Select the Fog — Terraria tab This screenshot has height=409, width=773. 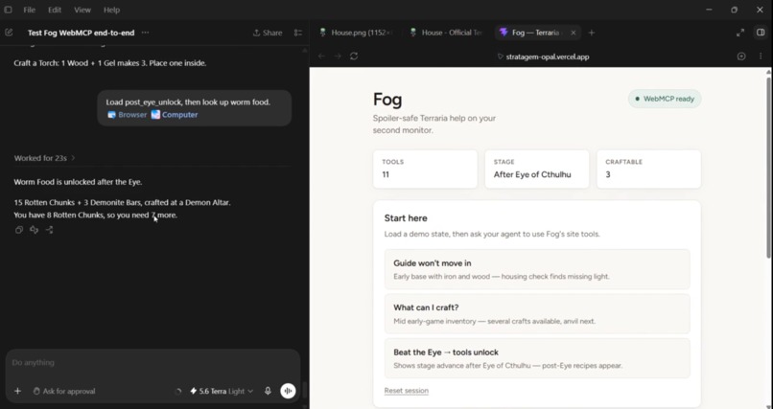pos(537,33)
